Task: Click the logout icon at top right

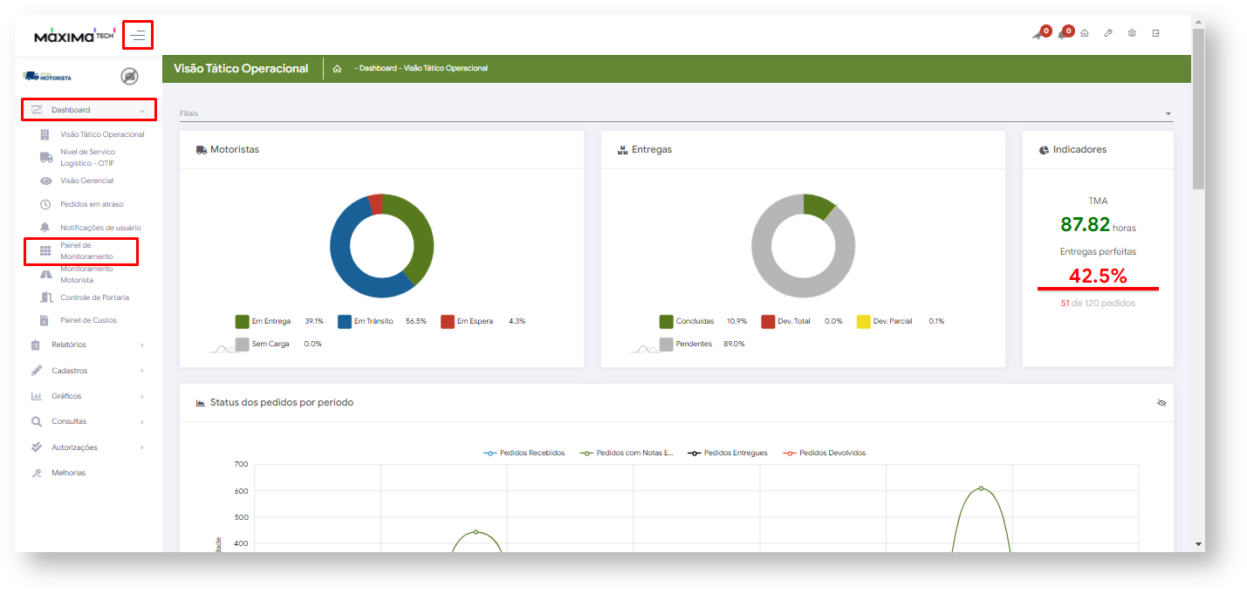Action: pos(1156,33)
